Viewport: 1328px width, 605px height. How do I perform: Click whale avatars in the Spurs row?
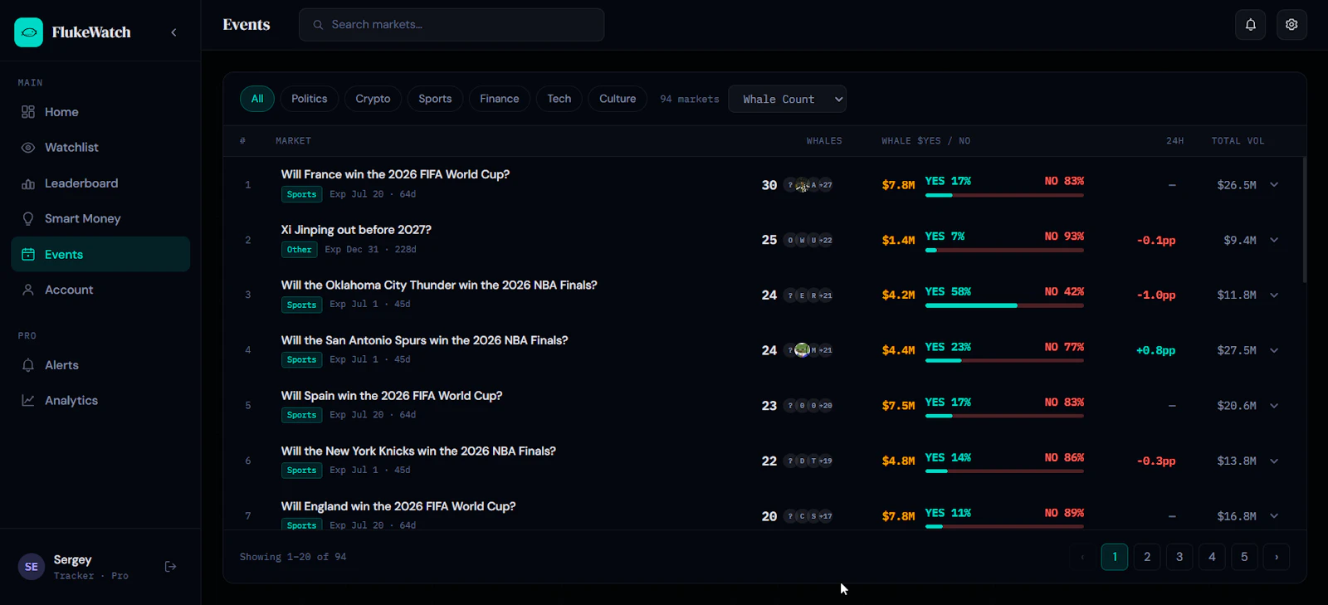point(808,350)
